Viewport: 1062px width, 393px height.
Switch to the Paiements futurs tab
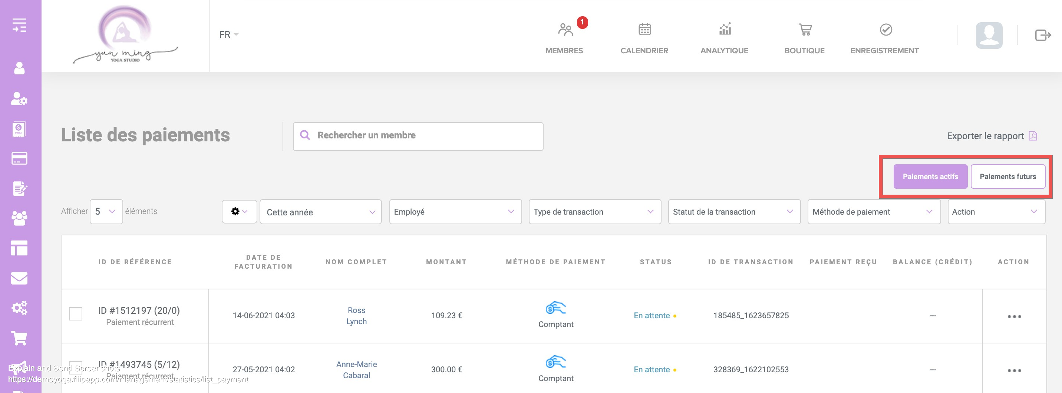coord(1007,177)
